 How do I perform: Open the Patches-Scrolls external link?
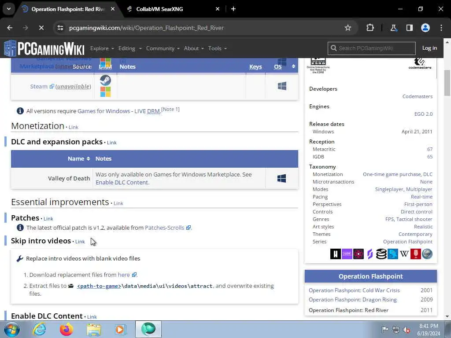[167, 228]
